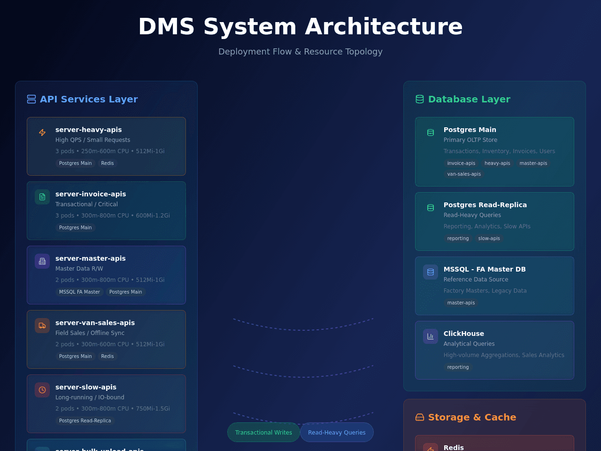The width and height of the screenshot is (601, 451).
Task: Click the Postgres Main card title
Action: click(470, 130)
